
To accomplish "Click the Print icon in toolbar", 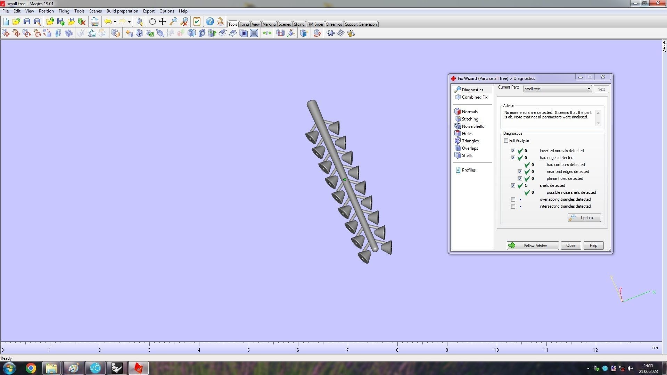I will click(94, 22).
